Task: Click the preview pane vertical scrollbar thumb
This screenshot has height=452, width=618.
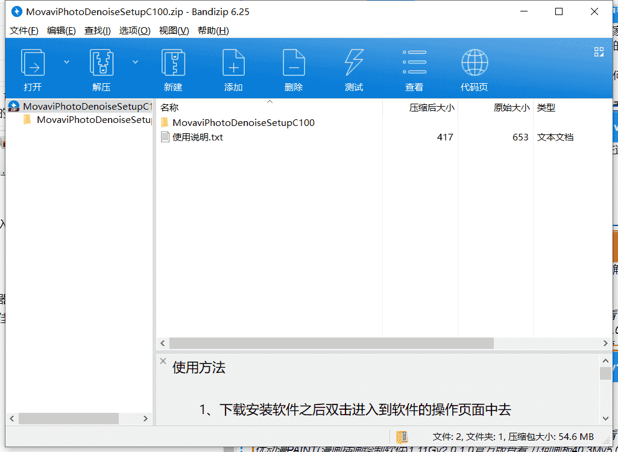Action: click(x=605, y=374)
